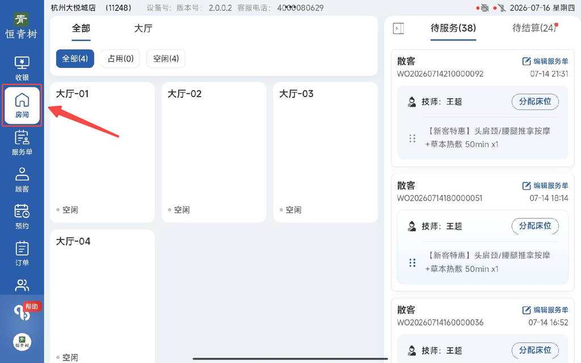Viewport: 581px width, 363px height.
Task: Edit service order WO20260714160000036
Action: tap(545, 310)
